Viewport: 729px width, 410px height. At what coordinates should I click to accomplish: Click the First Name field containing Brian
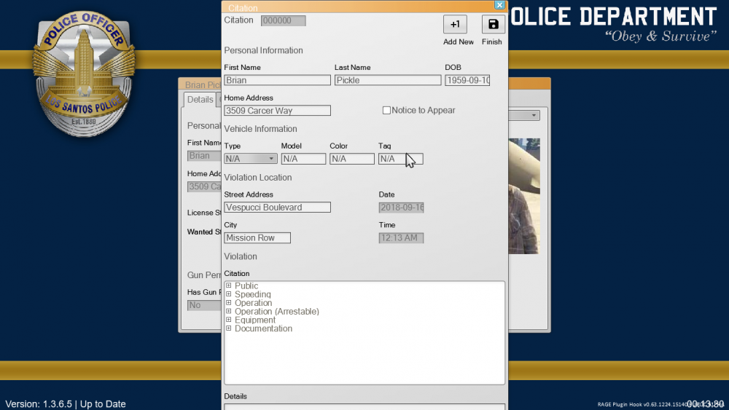tap(278, 80)
